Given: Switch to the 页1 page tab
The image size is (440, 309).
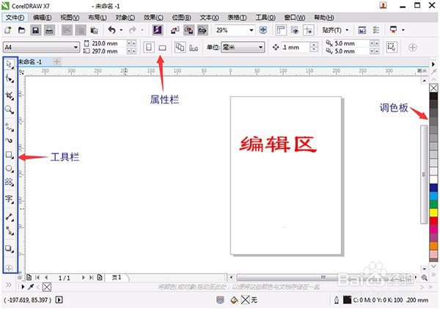Looking at the screenshot, I should (117, 277).
